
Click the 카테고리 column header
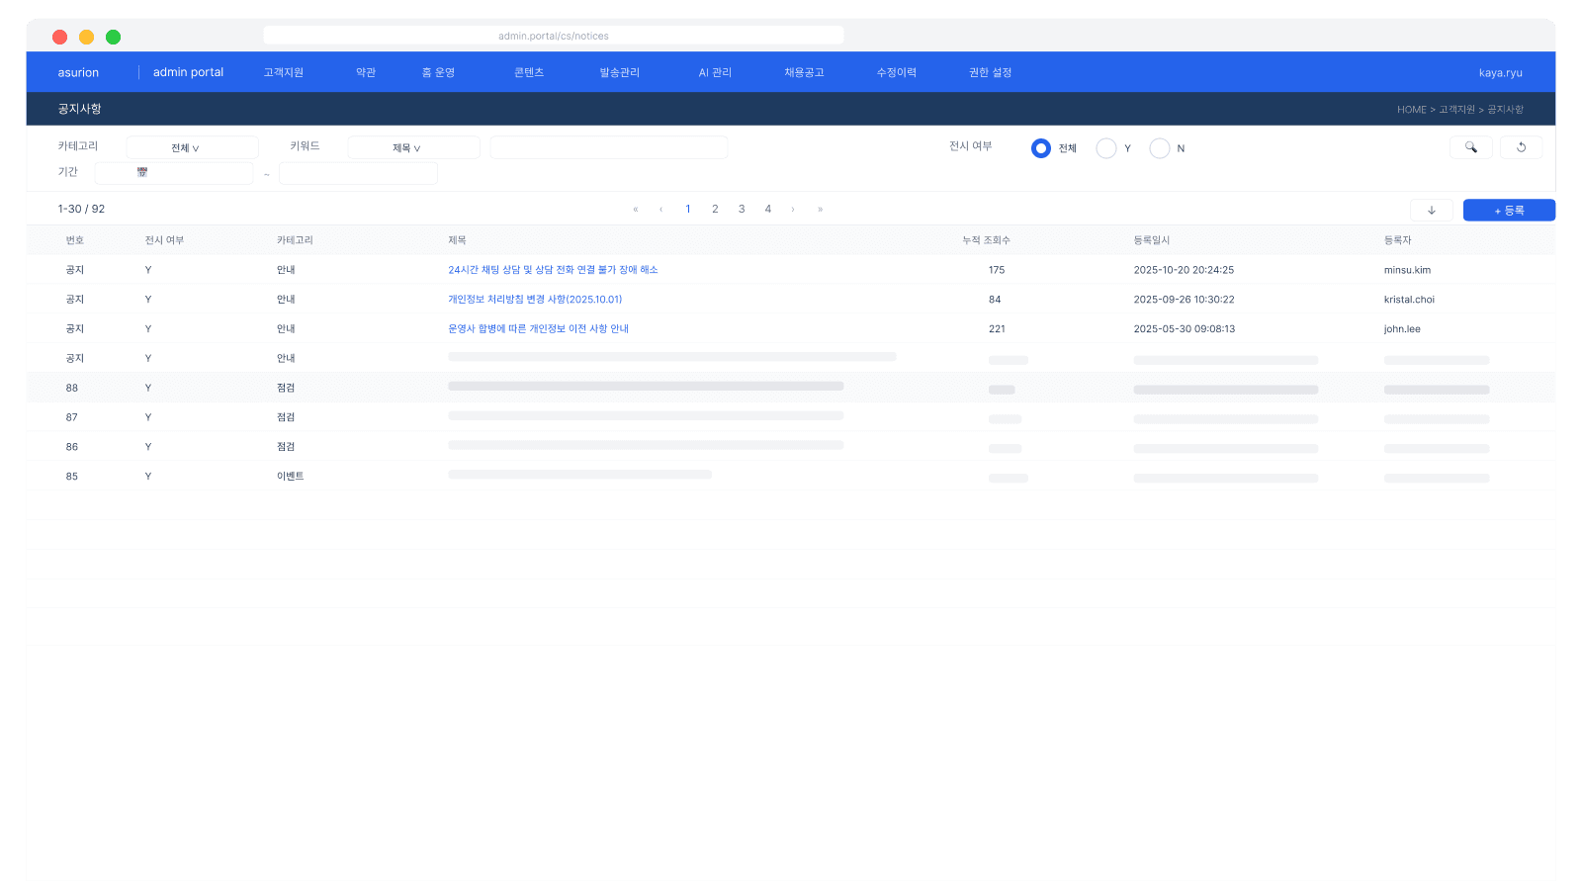point(295,240)
